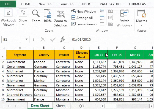Image resolution: width=154 pixels, height=109 pixels.
Task: Switch to the Form Tab ribbon tab
Action: 66,4
